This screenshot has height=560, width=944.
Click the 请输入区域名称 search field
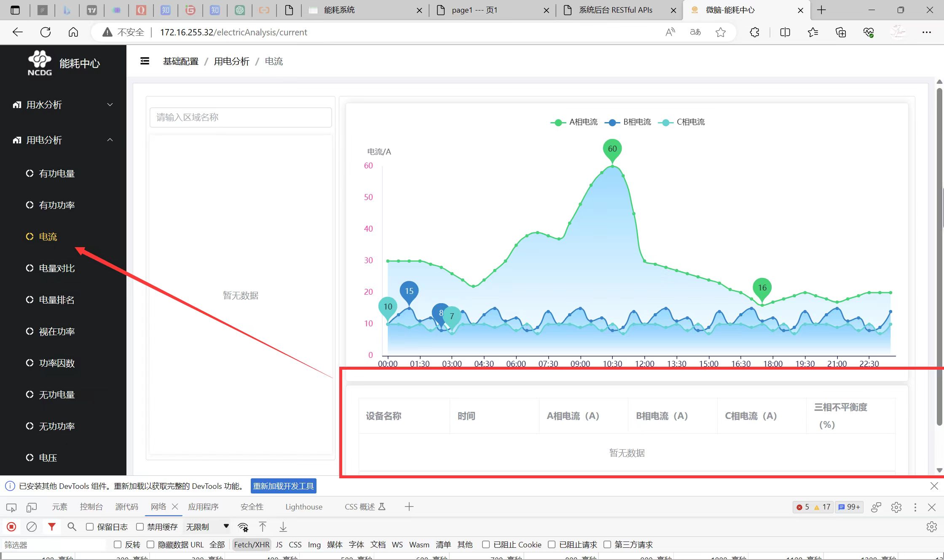tap(241, 117)
